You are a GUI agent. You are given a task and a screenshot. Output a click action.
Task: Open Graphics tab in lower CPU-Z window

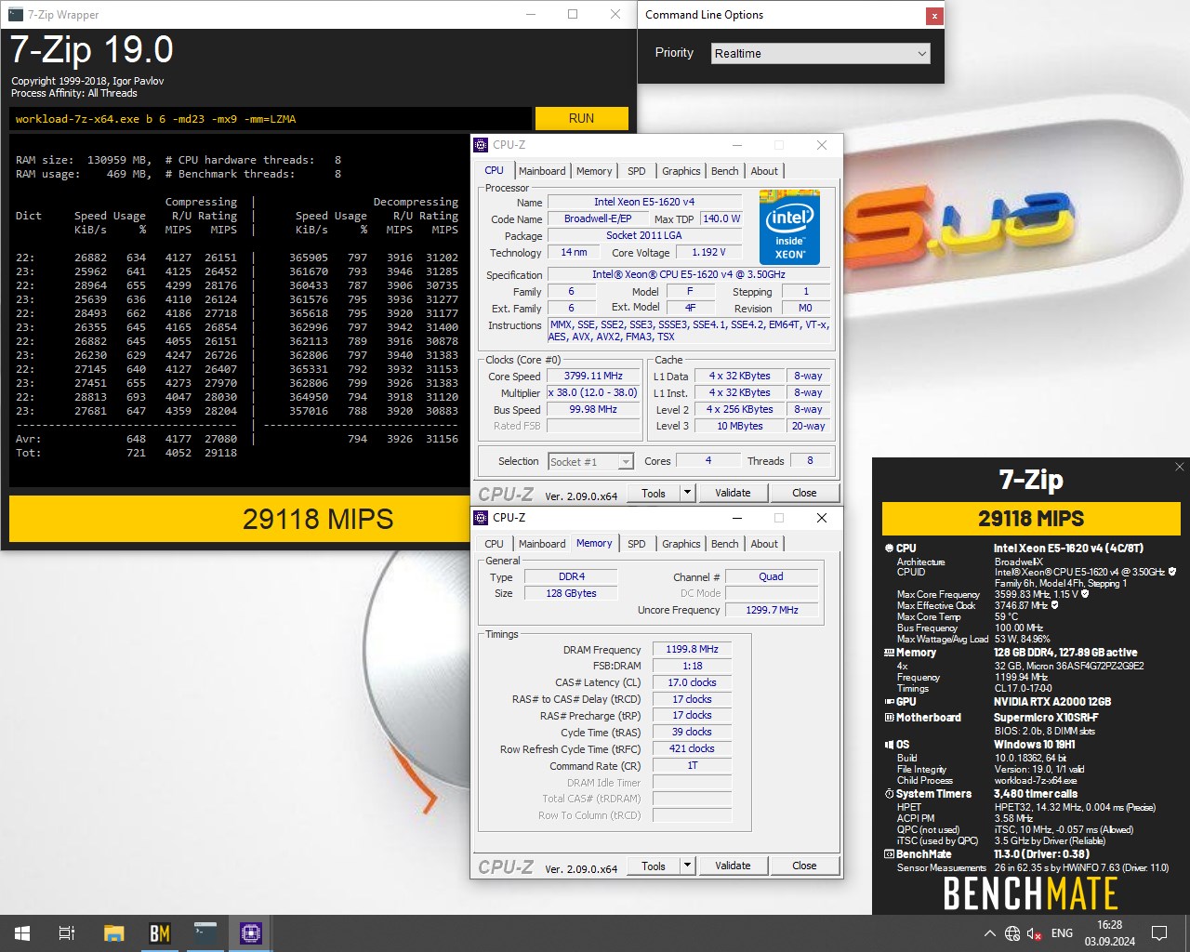[x=681, y=544]
